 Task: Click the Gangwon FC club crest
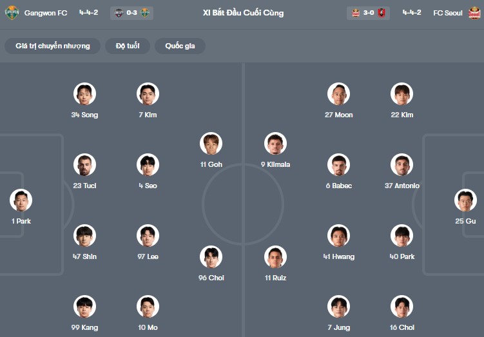(12, 13)
